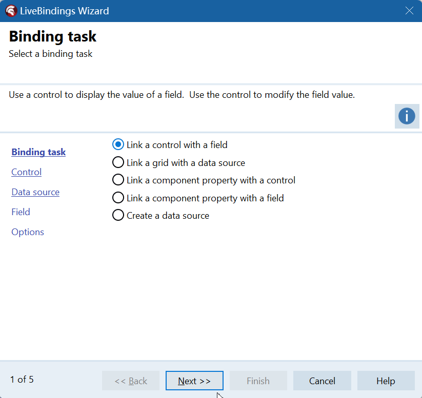Close the LiveBindings Wizard window
This screenshot has height=398, width=422.
(409, 11)
